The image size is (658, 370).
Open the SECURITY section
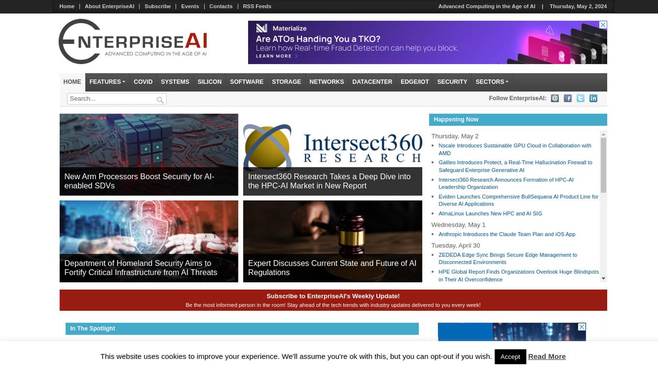452,82
